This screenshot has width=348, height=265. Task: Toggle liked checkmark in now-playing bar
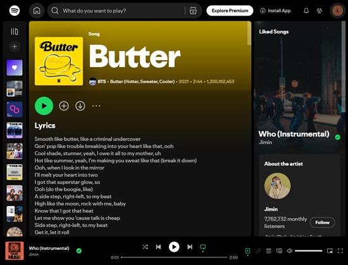[79, 251]
